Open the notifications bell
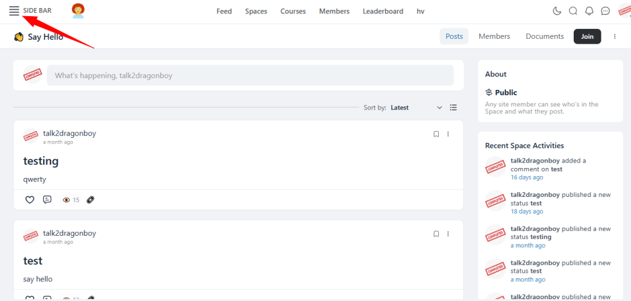 [x=589, y=11]
